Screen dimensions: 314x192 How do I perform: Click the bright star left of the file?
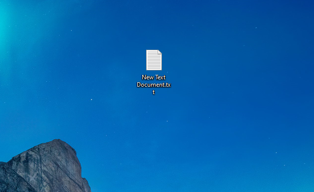[91, 99]
